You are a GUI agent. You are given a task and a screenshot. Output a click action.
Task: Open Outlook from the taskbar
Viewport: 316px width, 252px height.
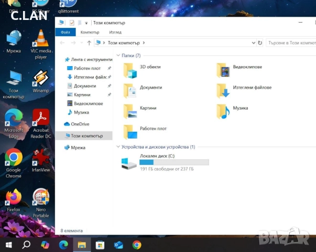(x=118, y=245)
